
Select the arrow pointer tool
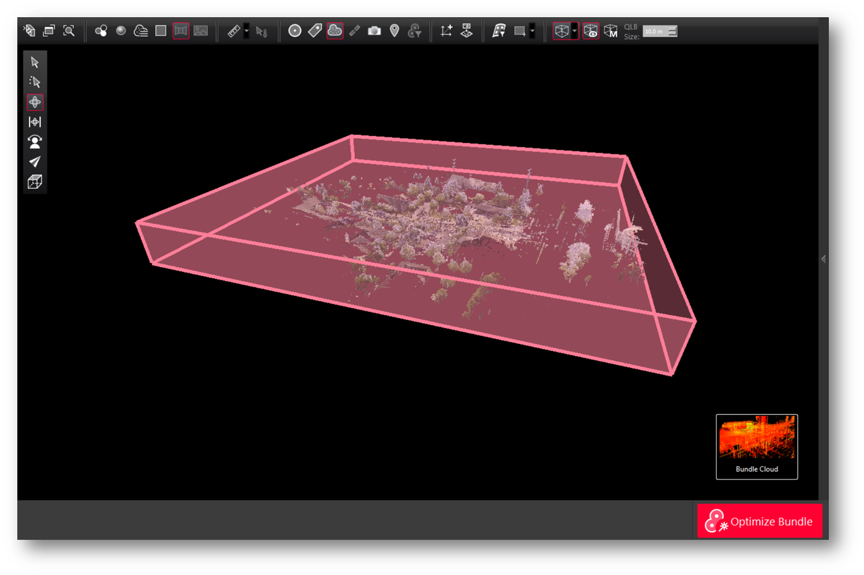35,63
